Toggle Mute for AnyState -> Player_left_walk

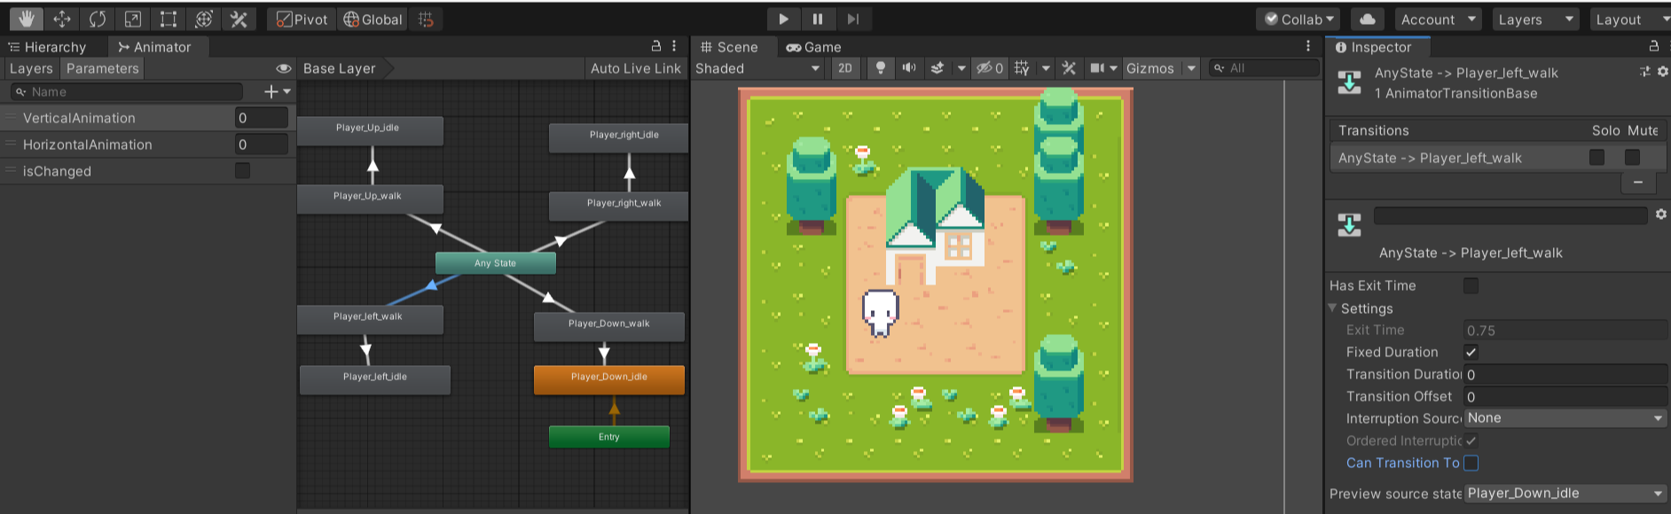point(1632,157)
